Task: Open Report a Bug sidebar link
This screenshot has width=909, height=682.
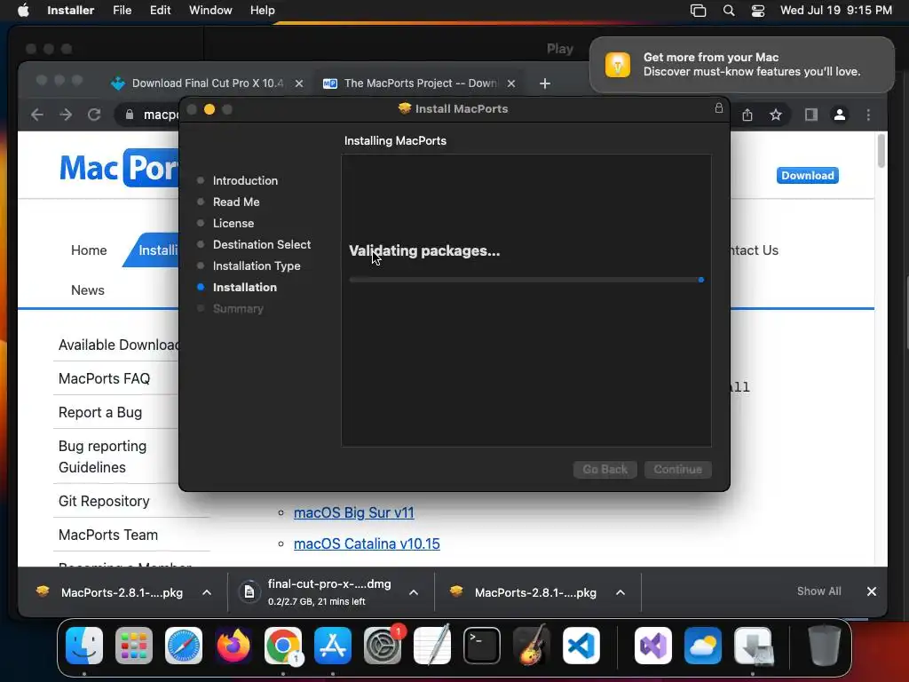Action: click(x=100, y=412)
